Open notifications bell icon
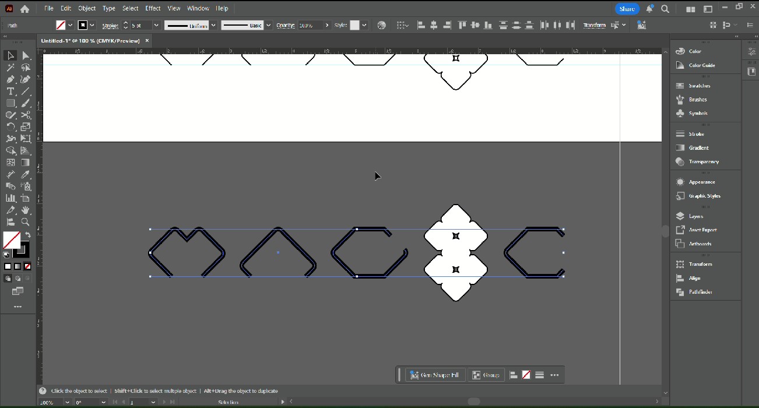Viewport: 759px width, 408px height. 649,9
